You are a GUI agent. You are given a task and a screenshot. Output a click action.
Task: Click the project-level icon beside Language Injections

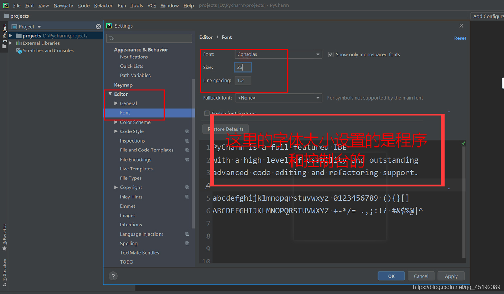click(187, 234)
